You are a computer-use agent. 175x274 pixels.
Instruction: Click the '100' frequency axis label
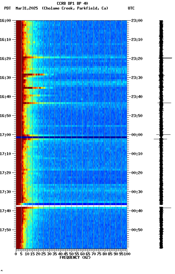coord(127,254)
